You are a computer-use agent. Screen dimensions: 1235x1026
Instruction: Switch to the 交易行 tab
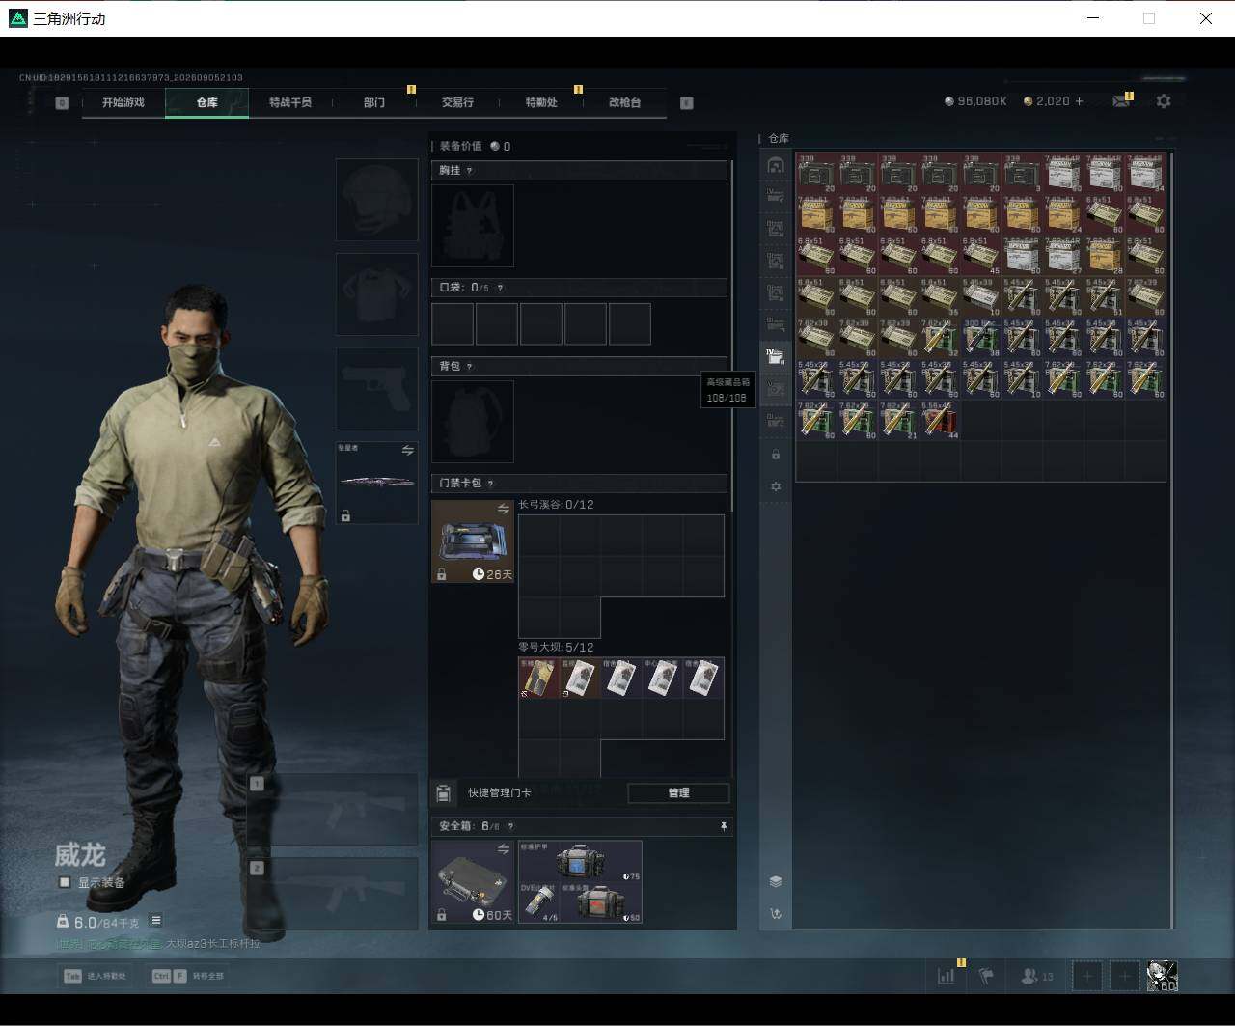457,102
